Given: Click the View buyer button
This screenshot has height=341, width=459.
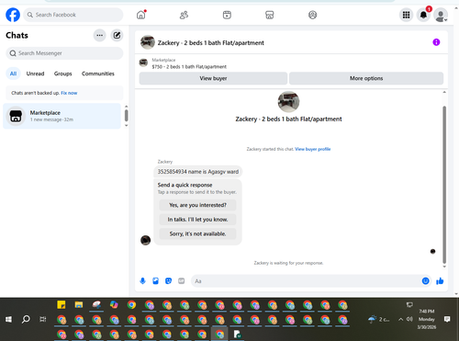Looking at the screenshot, I should point(213,78).
